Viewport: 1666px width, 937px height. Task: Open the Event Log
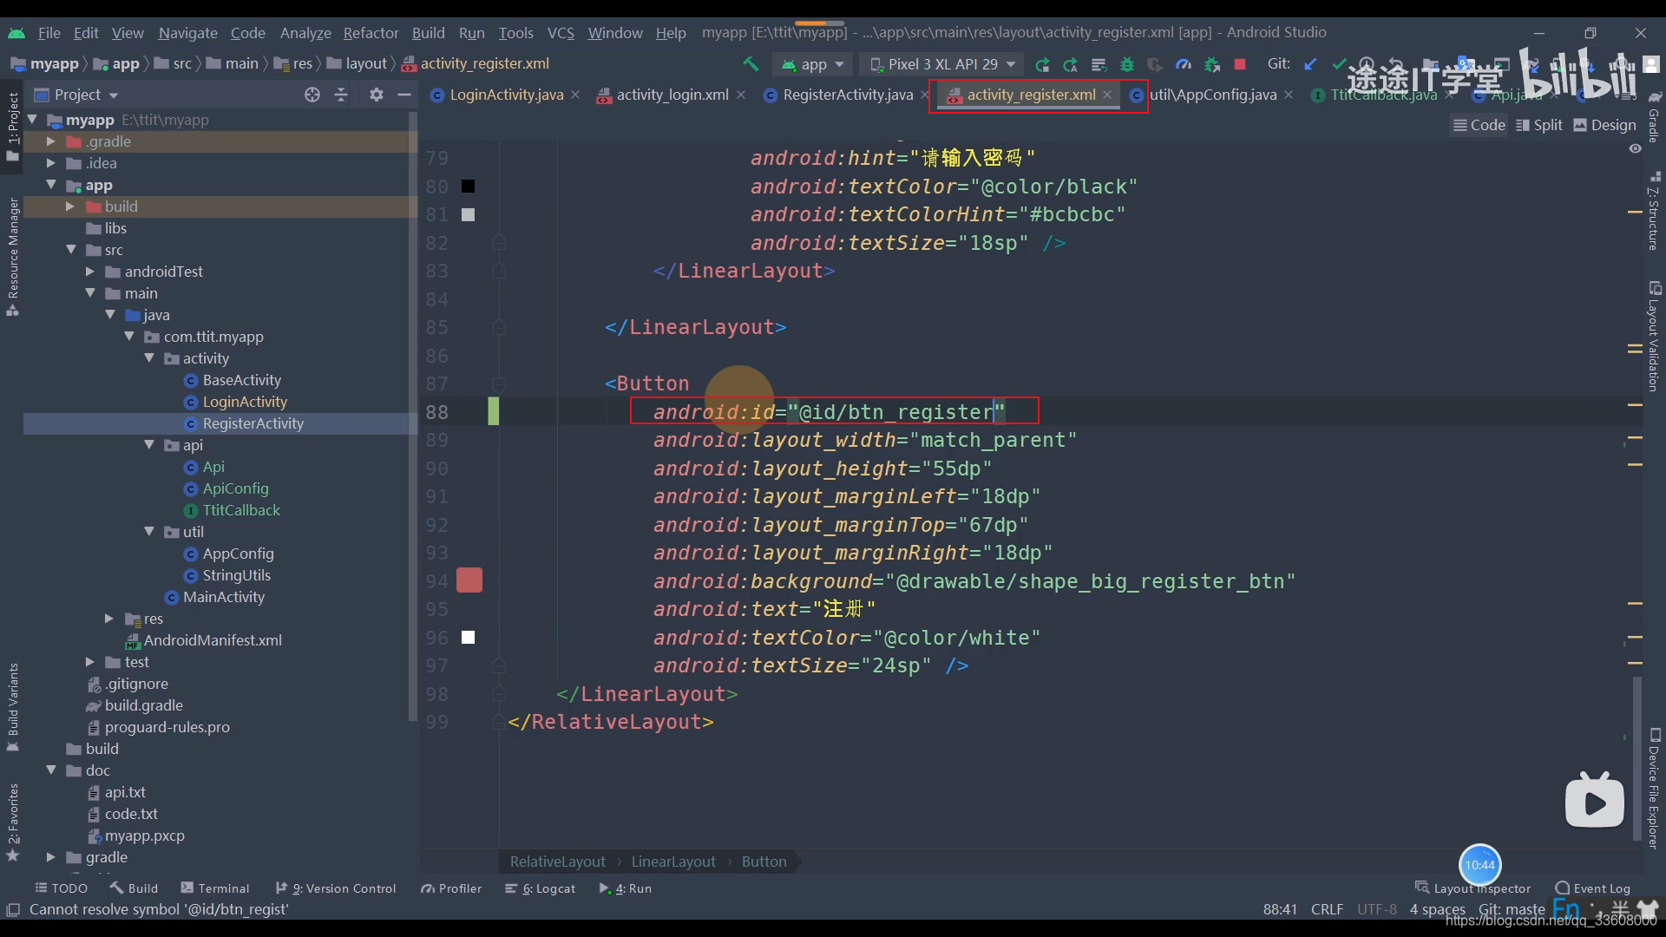[1593, 888]
